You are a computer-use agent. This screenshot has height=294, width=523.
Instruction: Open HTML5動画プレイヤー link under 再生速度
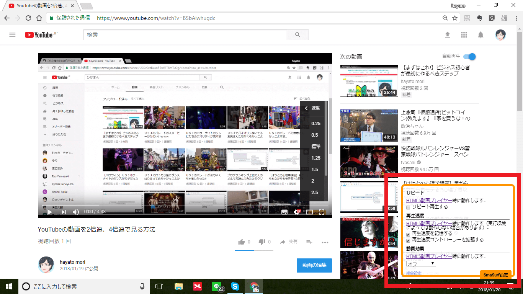pos(429,223)
